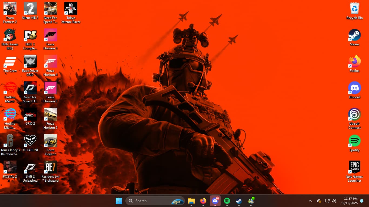
Task: Select the Forza Horizon 5 shortcut
Action: [x=51, y=35]
